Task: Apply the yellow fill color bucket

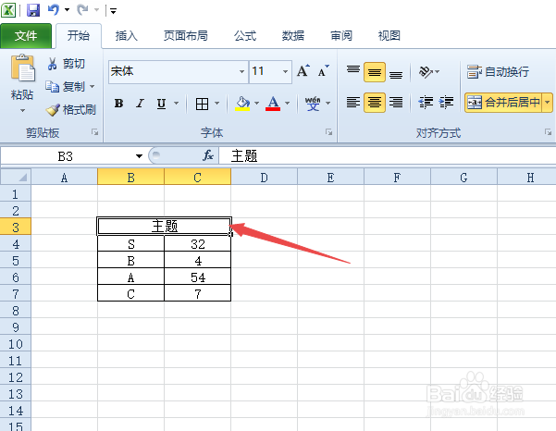Action: (x=243, y=104)
